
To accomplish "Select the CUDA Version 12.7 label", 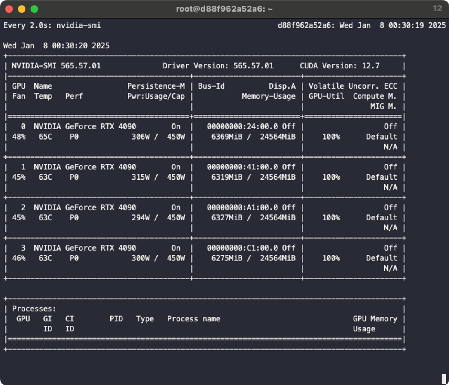I will [339, 65].
